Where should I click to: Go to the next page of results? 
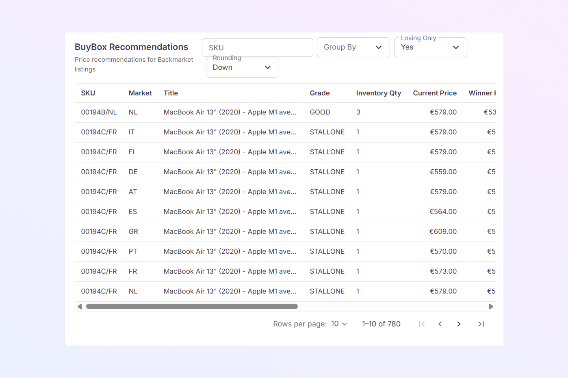point(459,324)
